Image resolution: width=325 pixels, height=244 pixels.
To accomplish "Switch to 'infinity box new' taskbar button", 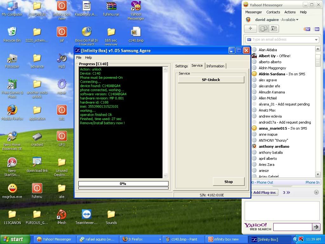I will pos(226,240).
